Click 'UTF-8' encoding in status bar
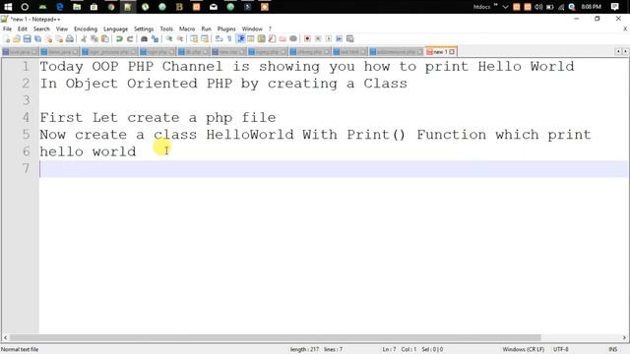This screenshot has width=630, height=354. pyautogui.click(x=561, y=350)
